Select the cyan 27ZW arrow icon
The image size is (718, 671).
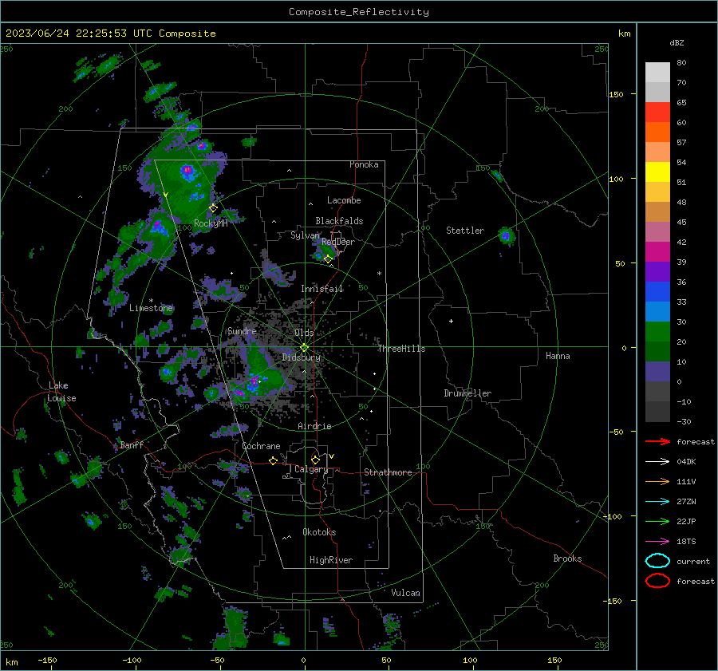(657, 502)
